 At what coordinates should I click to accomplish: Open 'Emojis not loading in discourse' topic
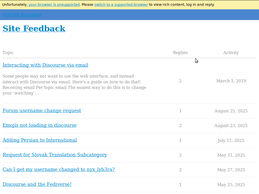click(x=39, y=125)
